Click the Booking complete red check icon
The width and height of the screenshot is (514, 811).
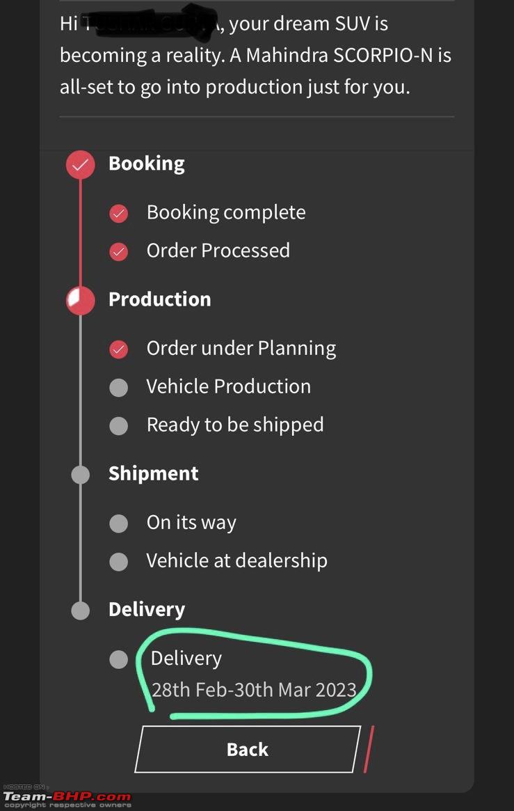119,213
